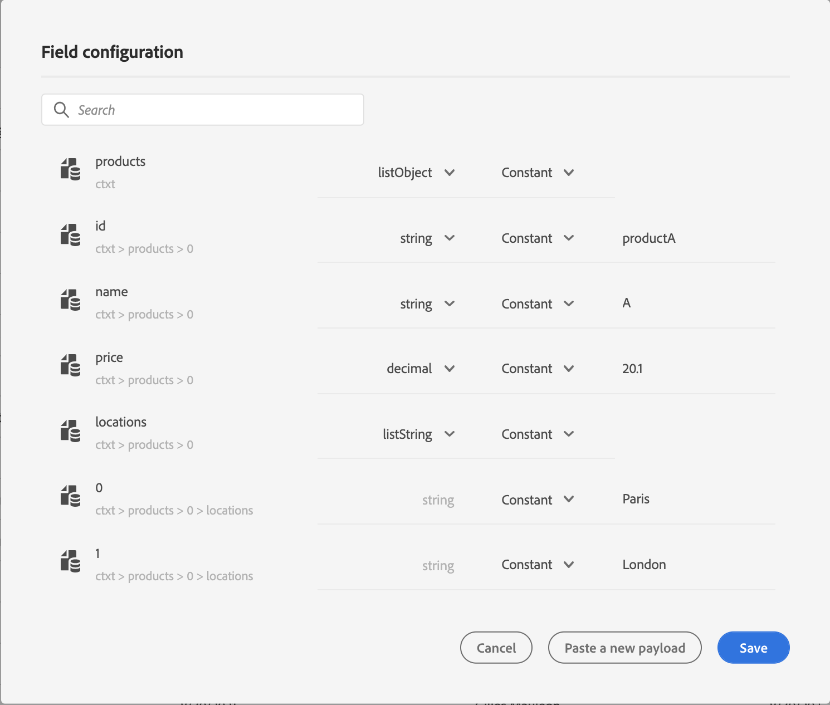The image size is (830, 705).
Task: Edit the 20.1 price value field
Action: [x=696, y=369]
